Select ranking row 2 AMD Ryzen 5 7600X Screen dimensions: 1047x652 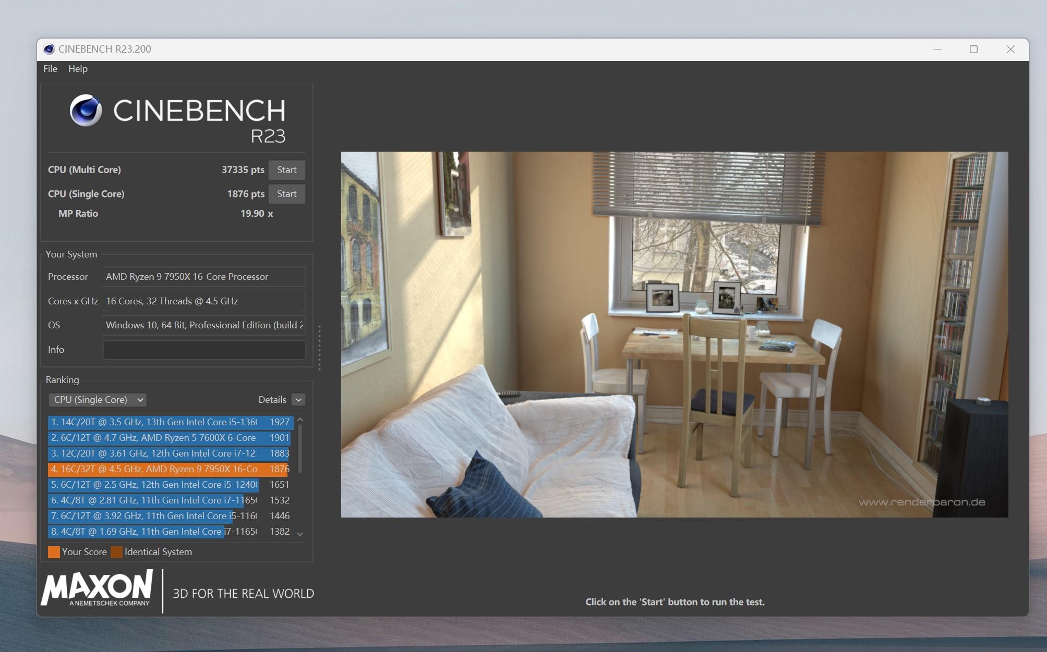coord(170,438)
